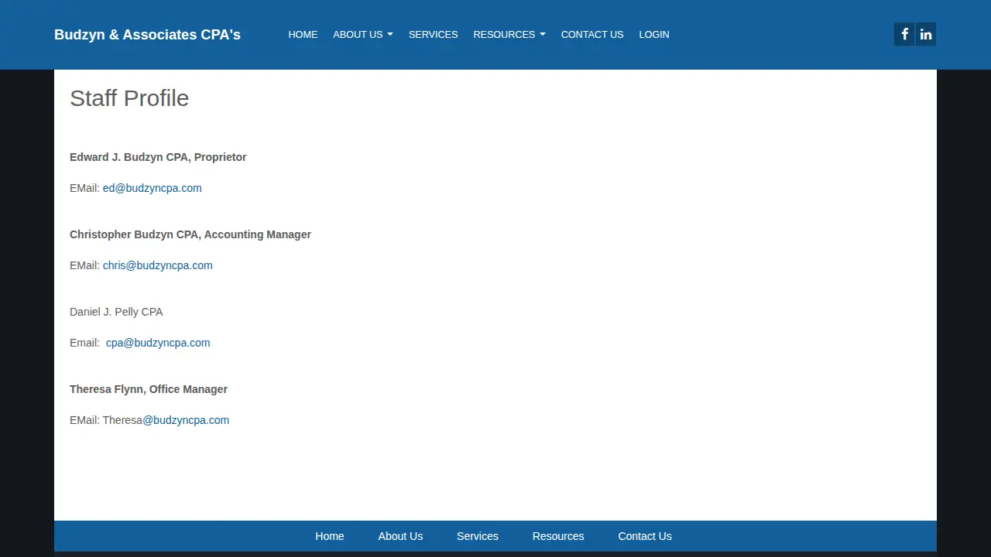
Task: Go to Home in footer
Action: pyautogui.click(x=330, y=536)
